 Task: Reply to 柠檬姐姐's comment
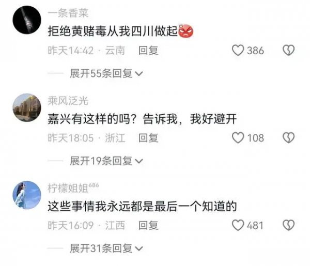(x=148, y=225)
